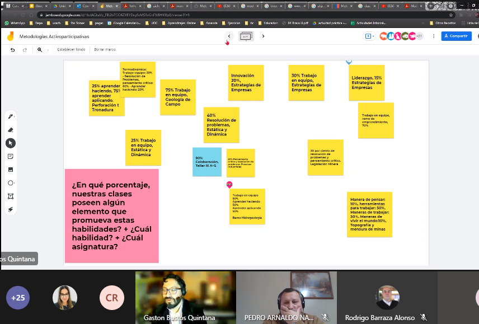
Task: Add a sticky note with toolbar icon
Action: click(x=11, y=156)
